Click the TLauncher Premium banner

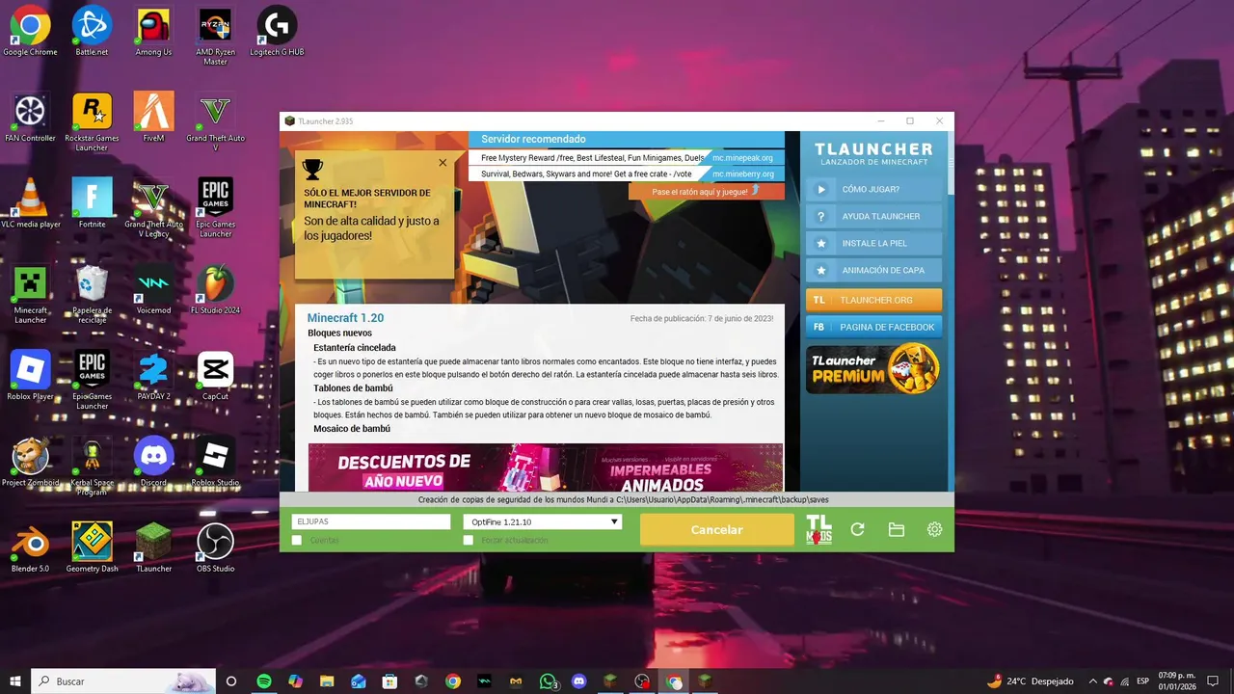coord(873,369)
